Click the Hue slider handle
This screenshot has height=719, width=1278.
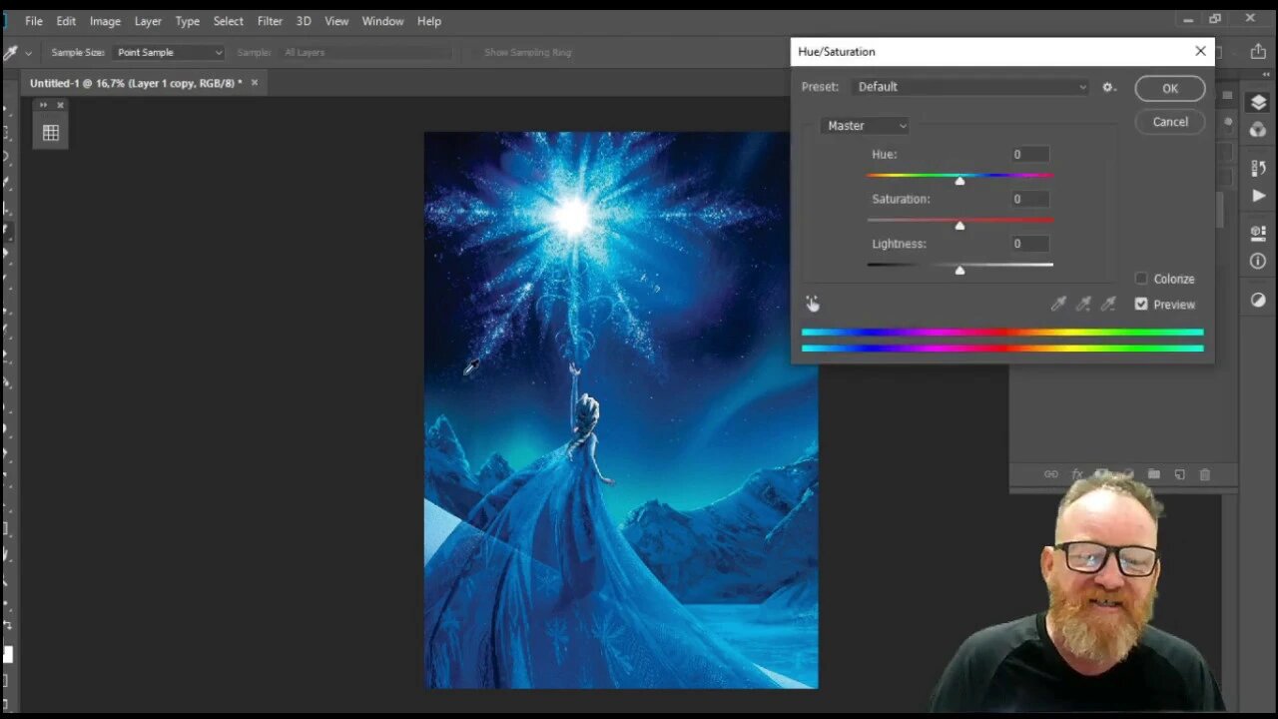click(x=959, y=181)
